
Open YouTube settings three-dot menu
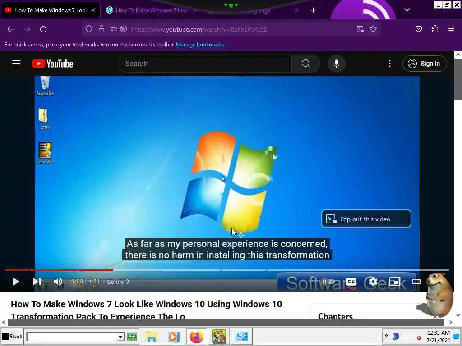click(x=389, y=64)
